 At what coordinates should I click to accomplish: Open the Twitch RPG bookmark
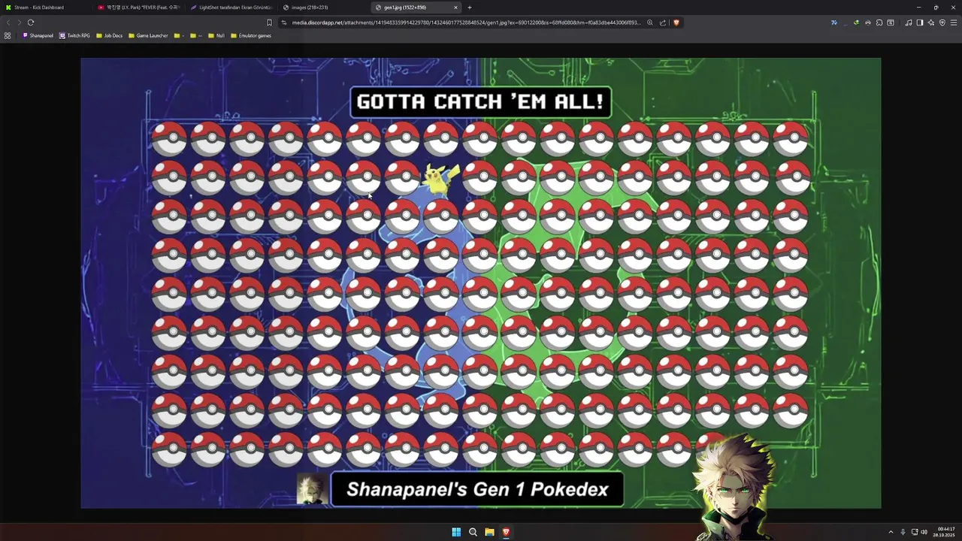tap(74, 35)
